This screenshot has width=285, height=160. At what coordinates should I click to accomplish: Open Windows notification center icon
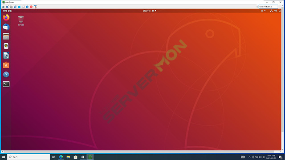tap(281, 157)
